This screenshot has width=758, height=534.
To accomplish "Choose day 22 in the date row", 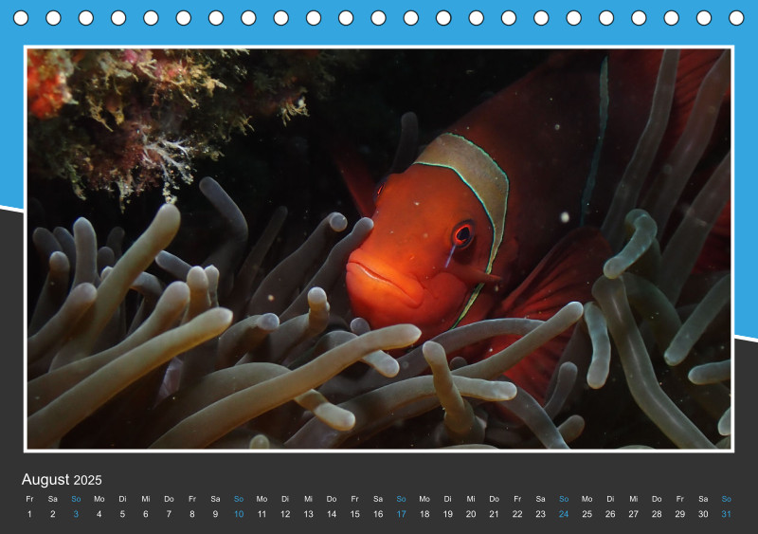I will [x=517, y=514].
